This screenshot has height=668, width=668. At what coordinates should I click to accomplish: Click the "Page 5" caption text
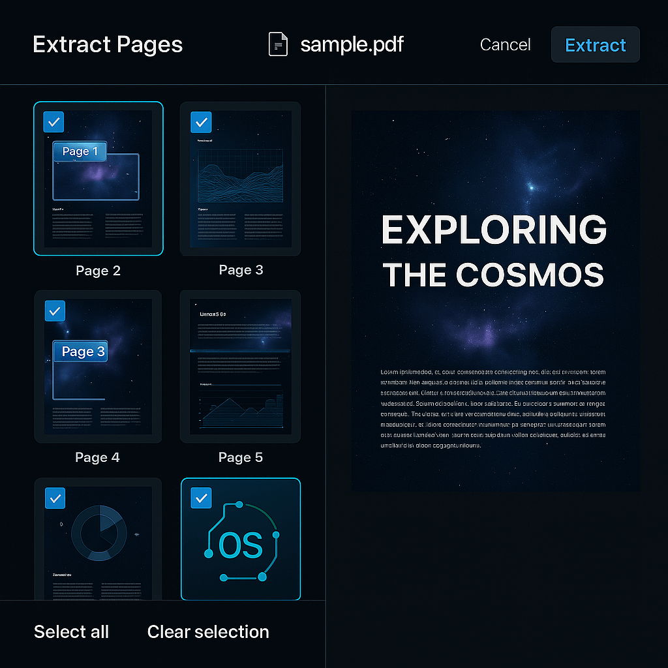(x=241, y=457)
